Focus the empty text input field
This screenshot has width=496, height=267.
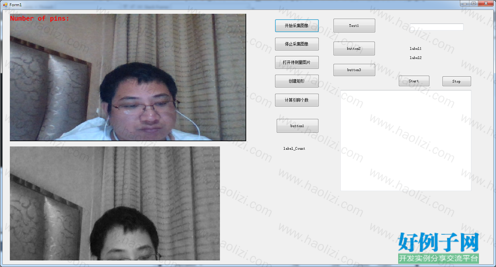click(x=437, y=27)
